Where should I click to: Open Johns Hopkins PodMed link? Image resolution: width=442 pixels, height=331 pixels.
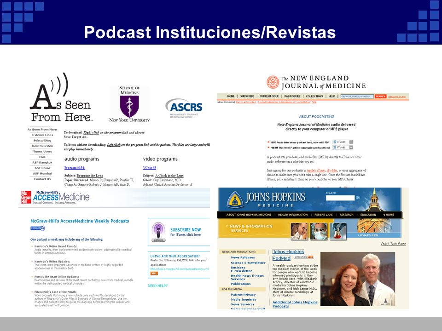pyautogui.click(x=288, y=255)
